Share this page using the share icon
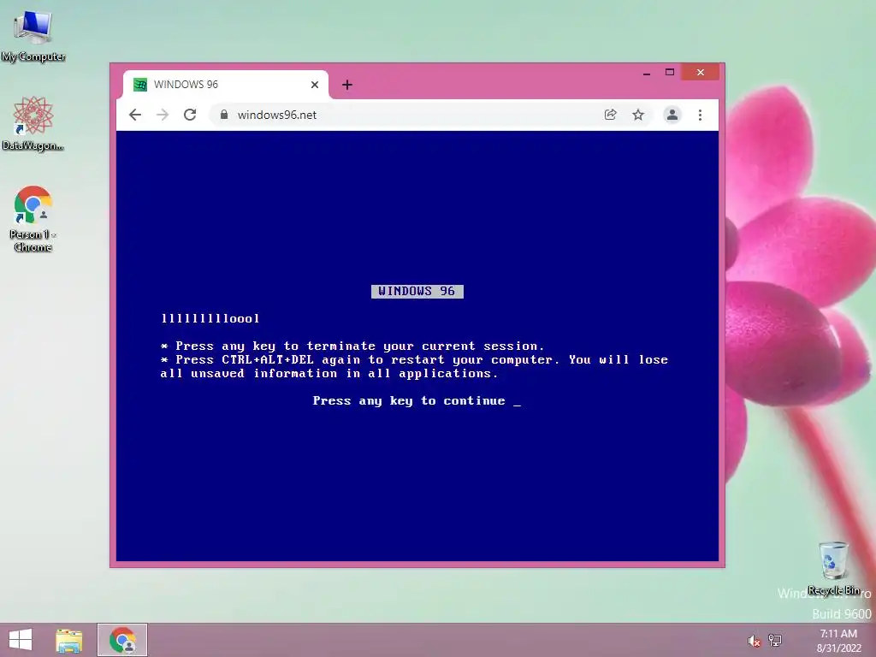This screenshot has width=876, height=657. click(611, 115)
